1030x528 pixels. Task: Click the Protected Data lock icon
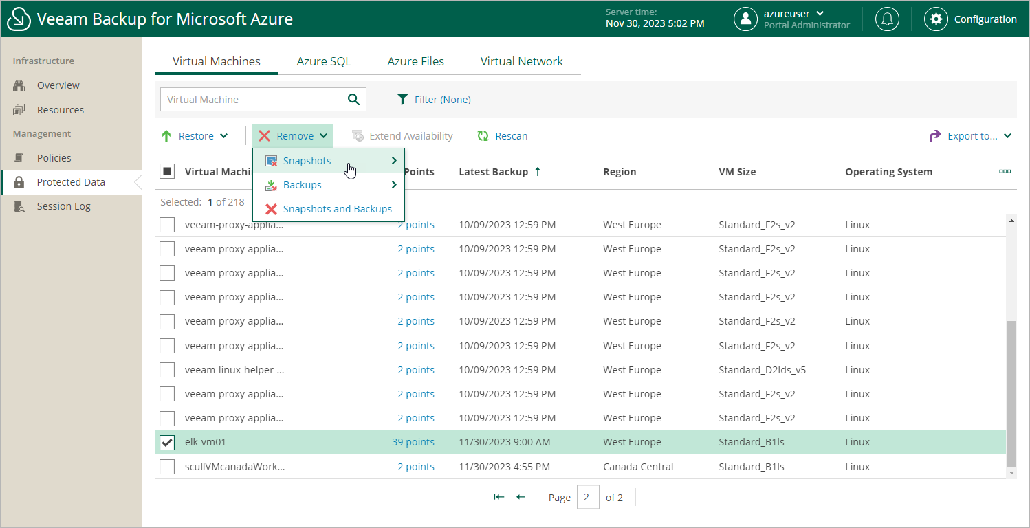click(x=19, y=182)
